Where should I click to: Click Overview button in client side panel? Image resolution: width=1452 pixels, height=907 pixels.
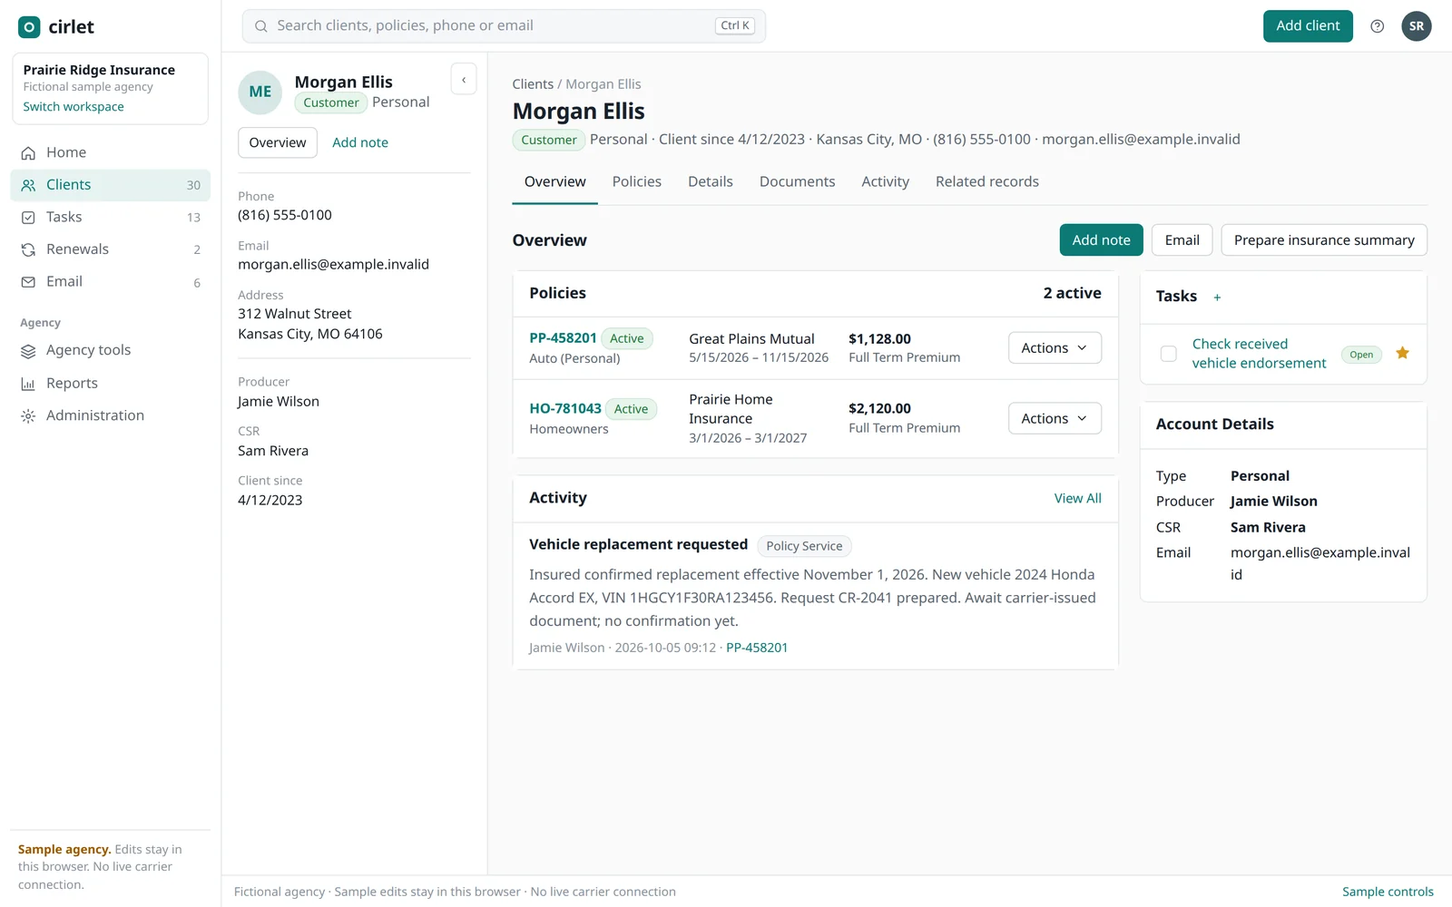tap(278, 142)
